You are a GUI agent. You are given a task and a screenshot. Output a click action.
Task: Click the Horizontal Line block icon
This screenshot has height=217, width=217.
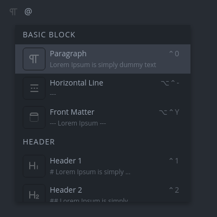(34, 88)
